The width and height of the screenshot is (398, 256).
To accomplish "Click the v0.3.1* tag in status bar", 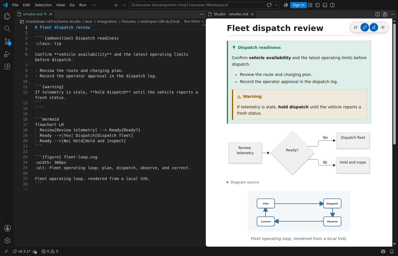I will click(x=22, y=251).
